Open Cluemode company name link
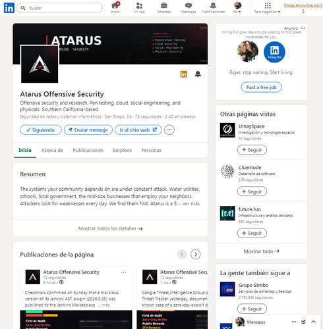This screenshot has width=323, height=329. click(250, 168)
